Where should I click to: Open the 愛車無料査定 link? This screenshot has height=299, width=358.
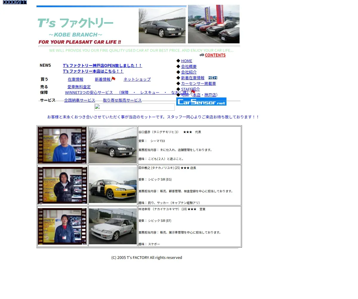(79, 87)
